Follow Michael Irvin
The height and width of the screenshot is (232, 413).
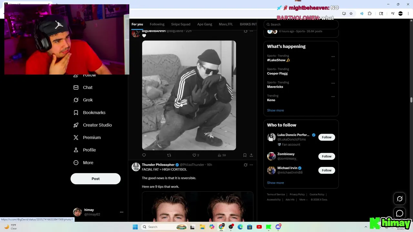click(327, 170)
